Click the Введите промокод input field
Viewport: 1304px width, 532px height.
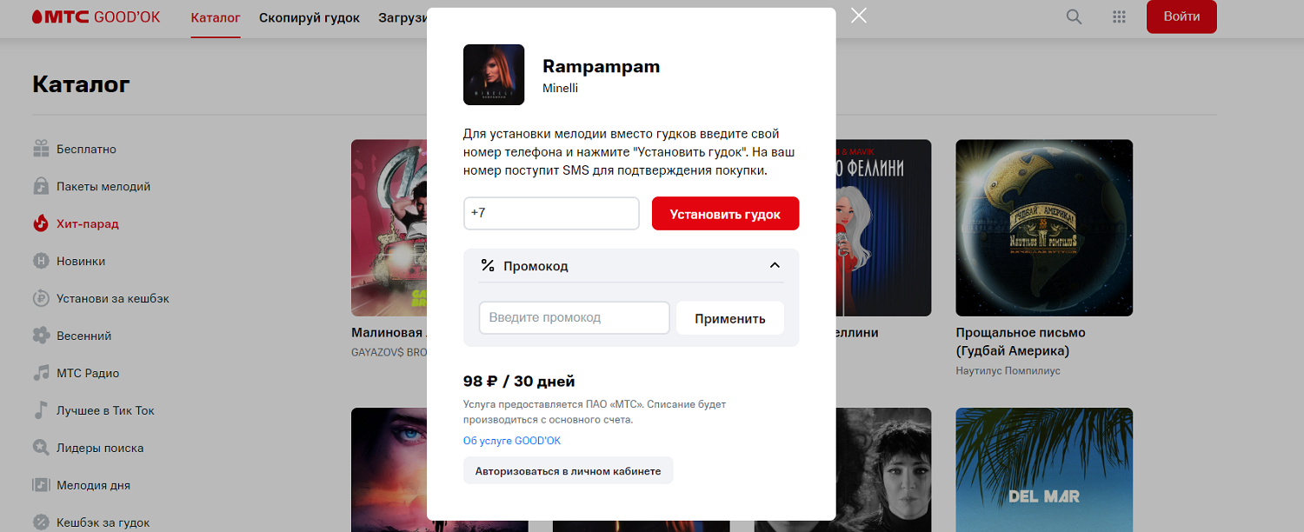tap(574, 318)
